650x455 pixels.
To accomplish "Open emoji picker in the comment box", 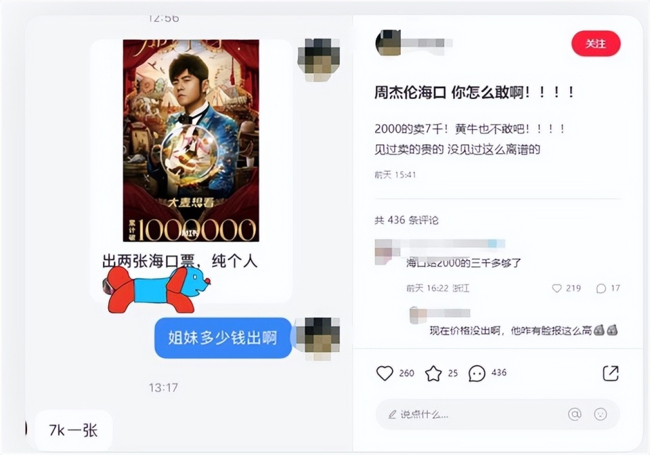I will [x=601, y=414].
